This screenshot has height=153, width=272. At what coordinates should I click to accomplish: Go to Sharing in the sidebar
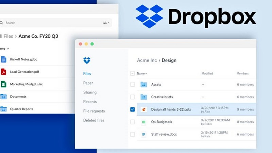[x=90, y=92]
